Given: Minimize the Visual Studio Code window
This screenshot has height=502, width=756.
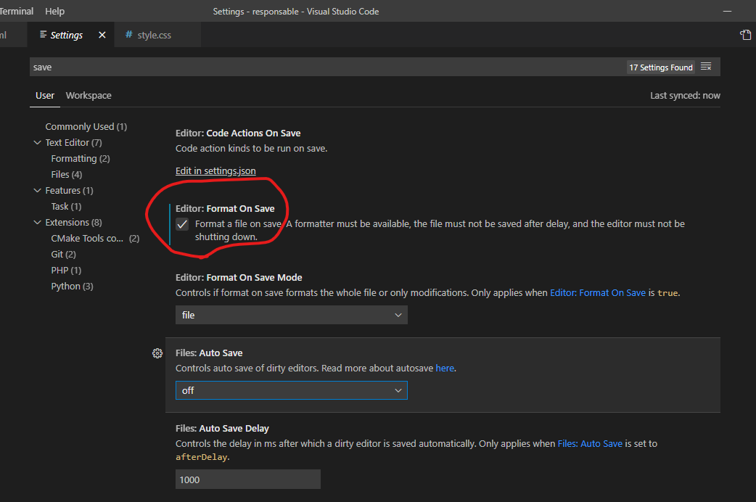Looking at the screenshot, I should [727, 11].
